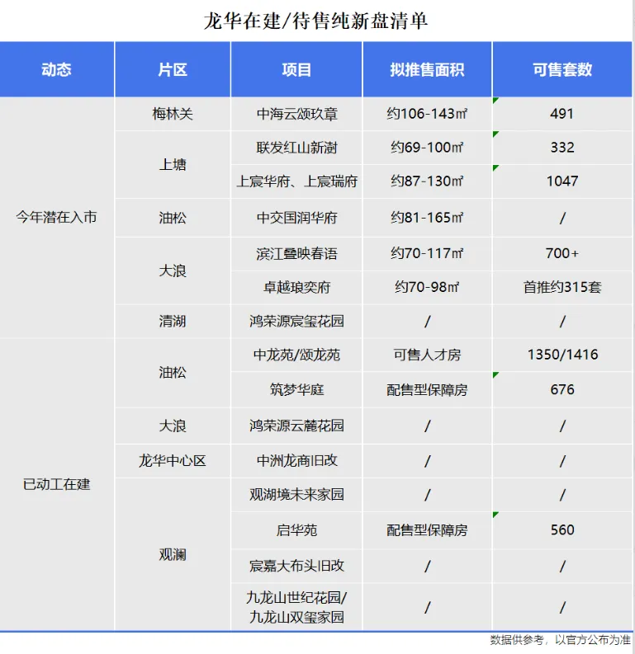Click the 动态 column header
The image size is (635, 654).
(x=57, y=69)
